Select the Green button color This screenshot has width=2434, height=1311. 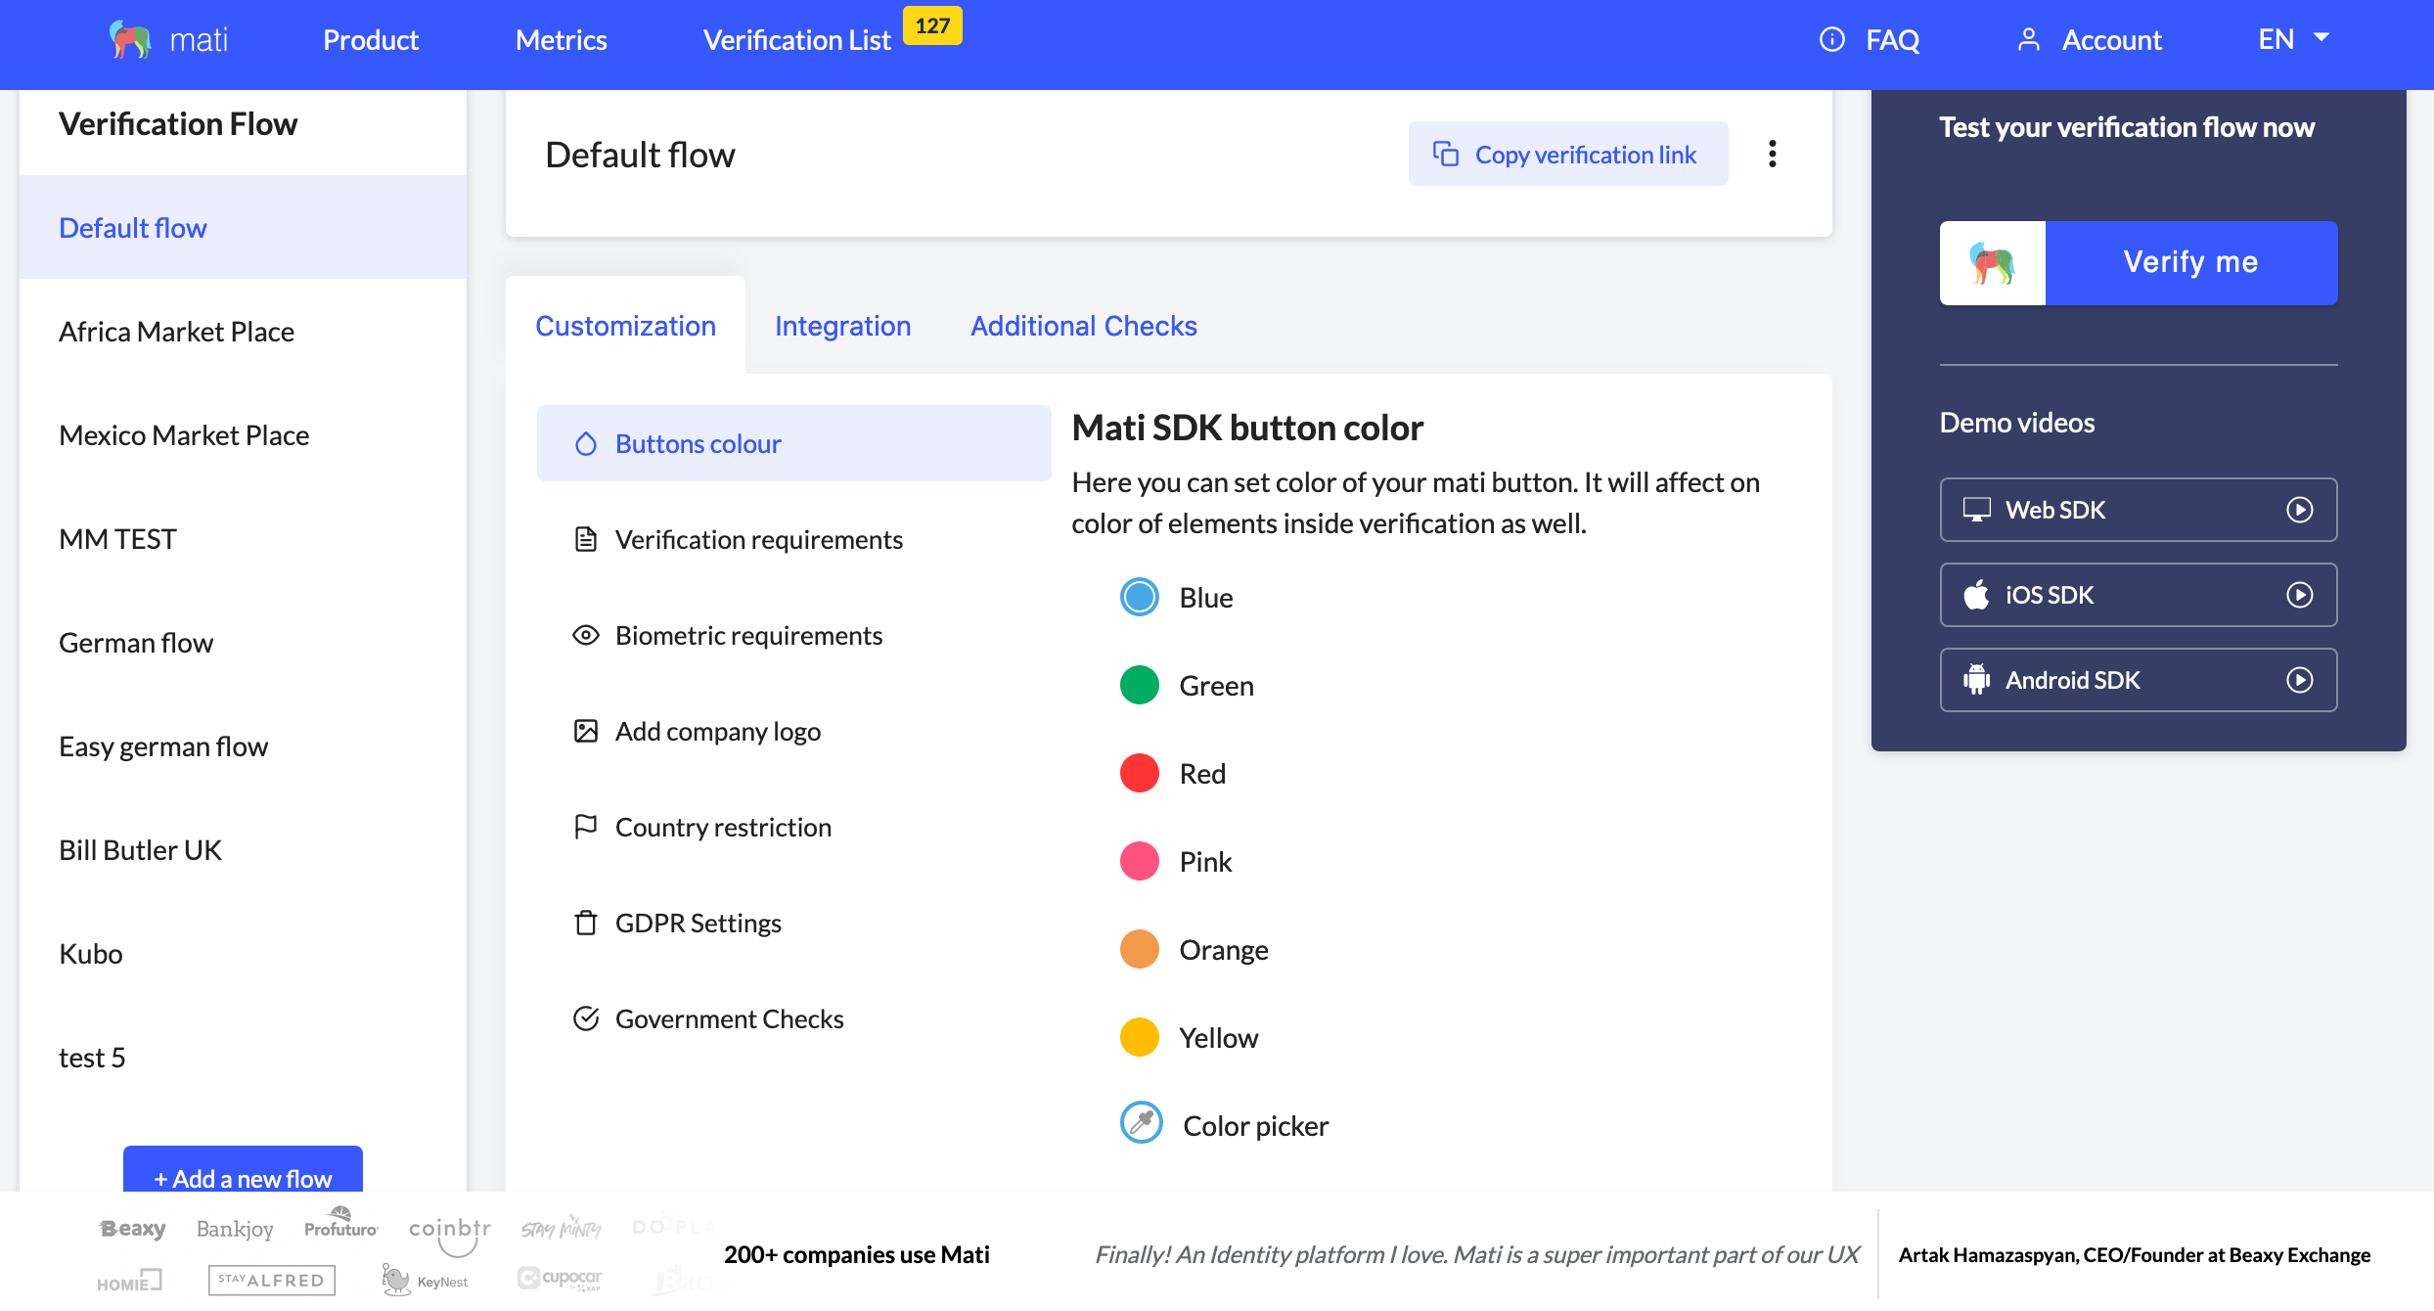point(1139,686)
